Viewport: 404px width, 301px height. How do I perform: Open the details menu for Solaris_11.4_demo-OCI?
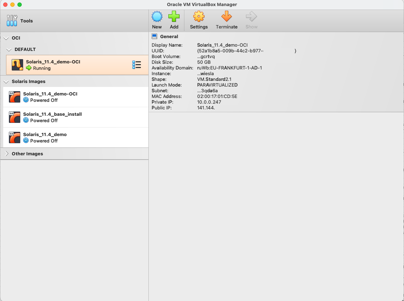[137, 64]
